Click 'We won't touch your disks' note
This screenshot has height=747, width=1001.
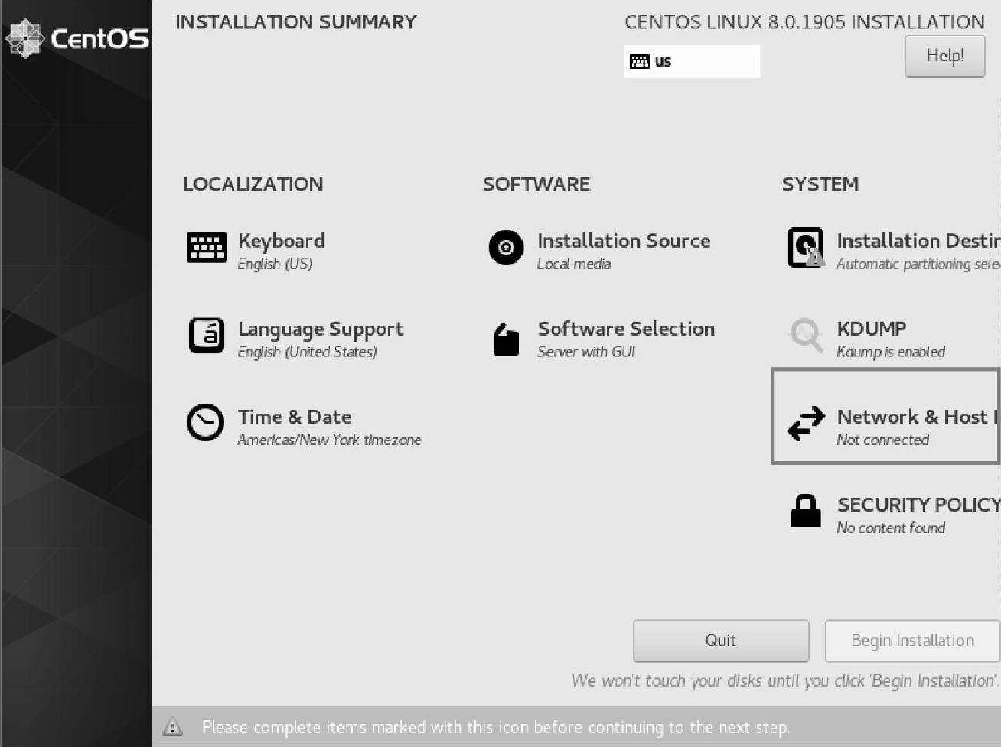(785, 680)
